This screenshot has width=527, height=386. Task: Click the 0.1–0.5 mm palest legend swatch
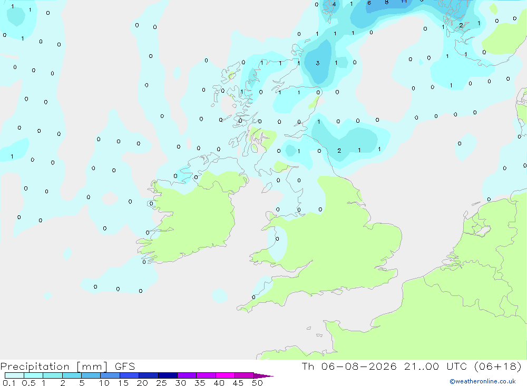coord(14,375)
